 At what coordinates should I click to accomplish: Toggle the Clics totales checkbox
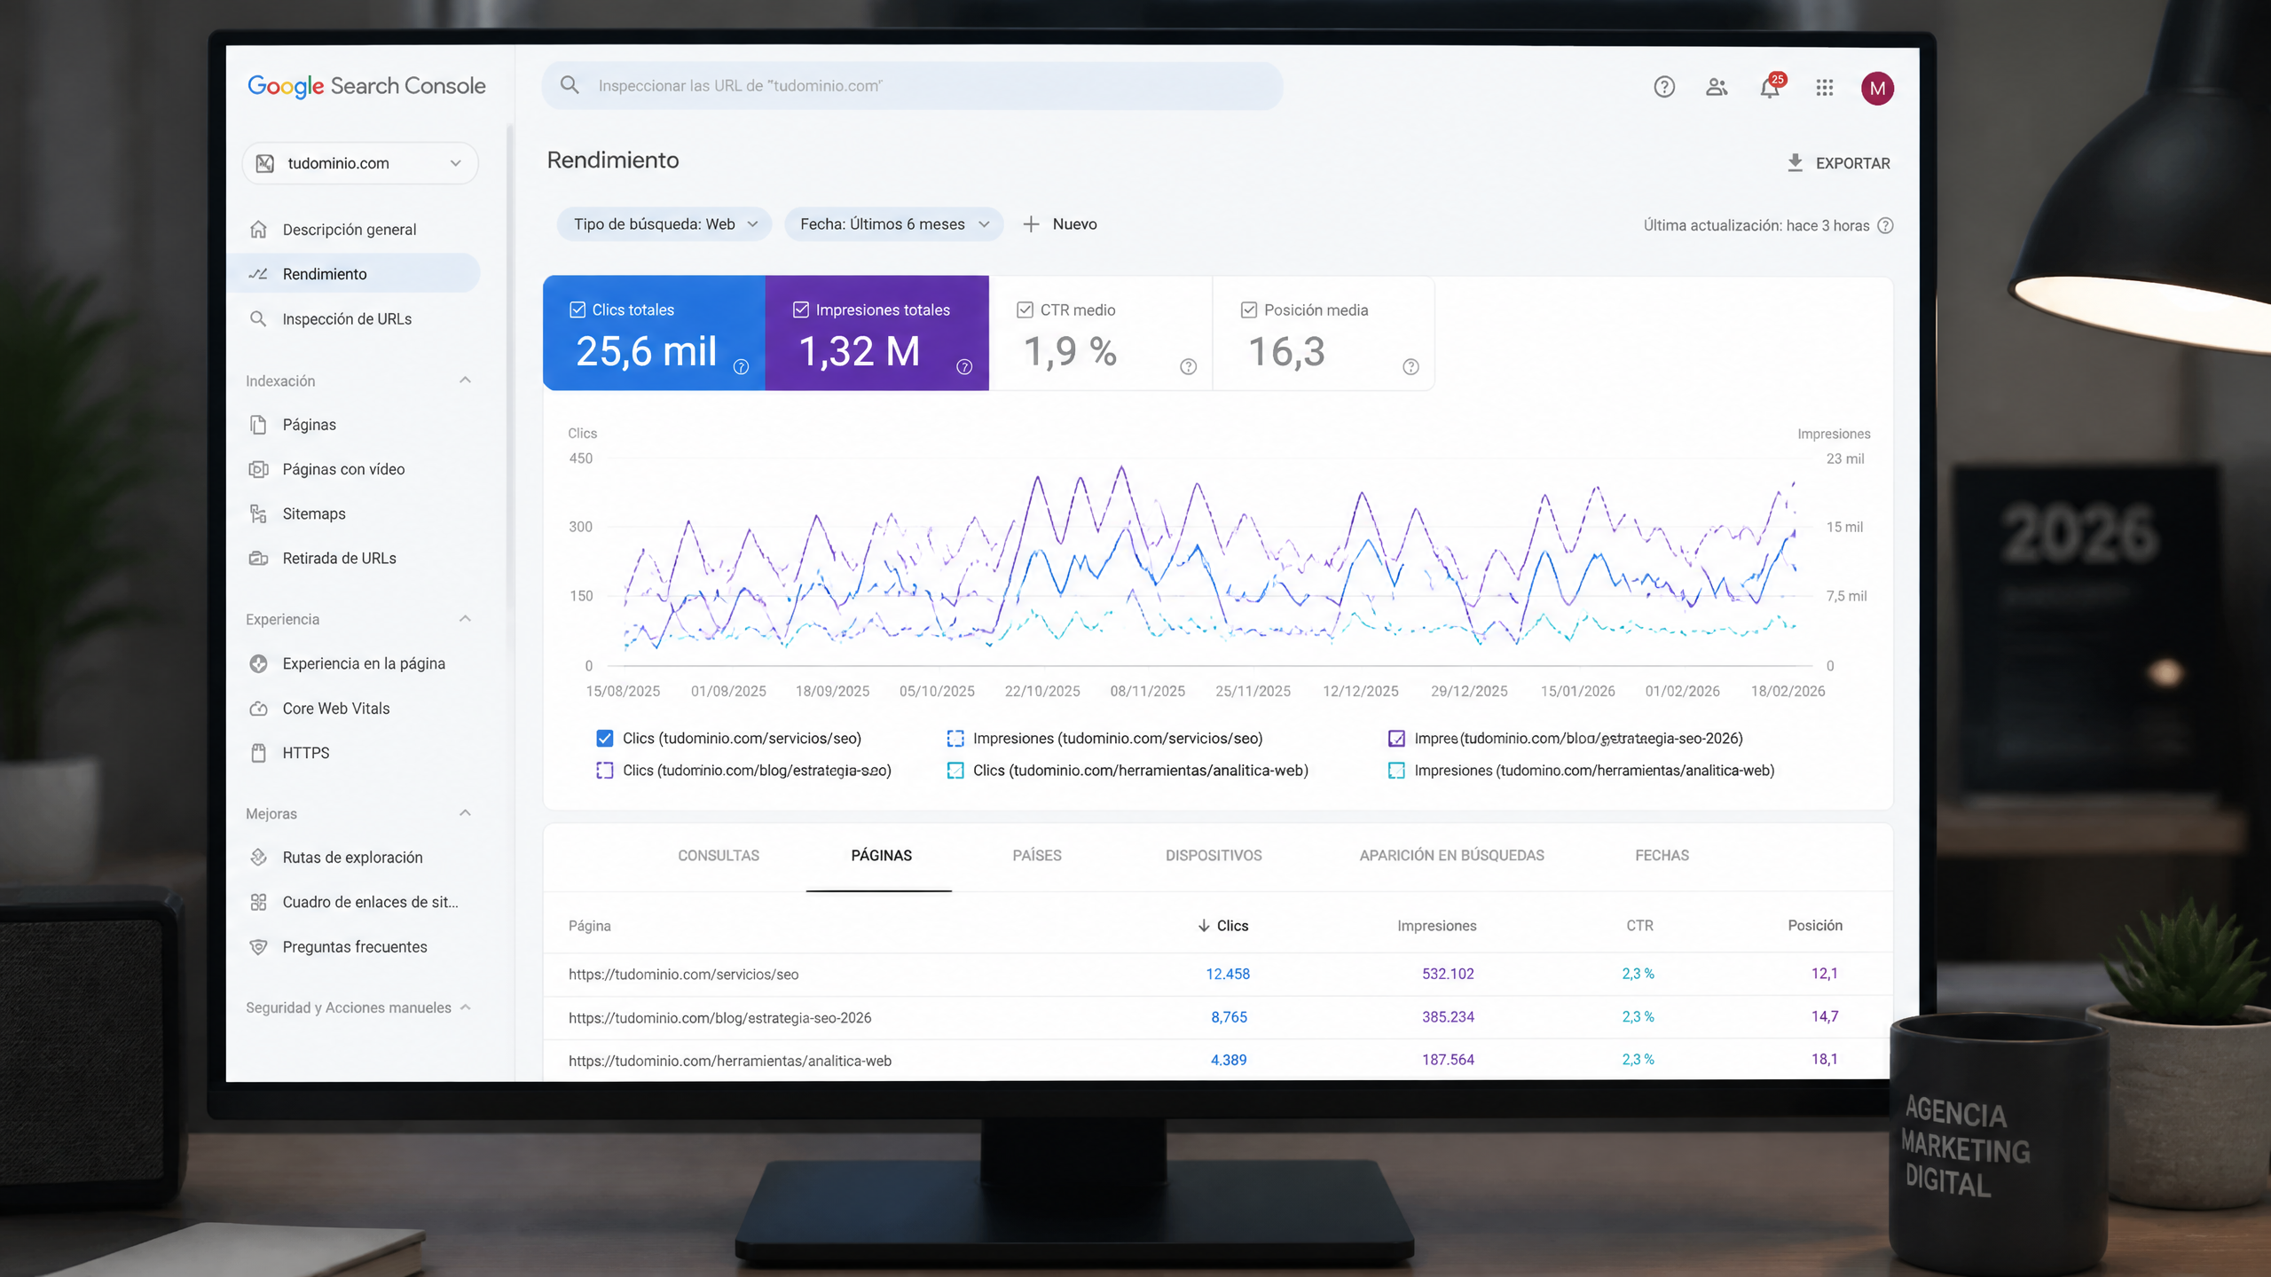(578, 309)
